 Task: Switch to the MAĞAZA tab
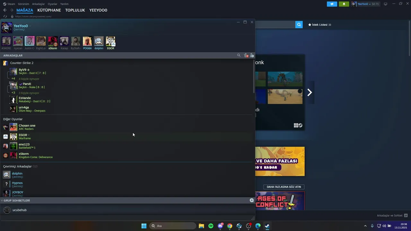point(25,10)
